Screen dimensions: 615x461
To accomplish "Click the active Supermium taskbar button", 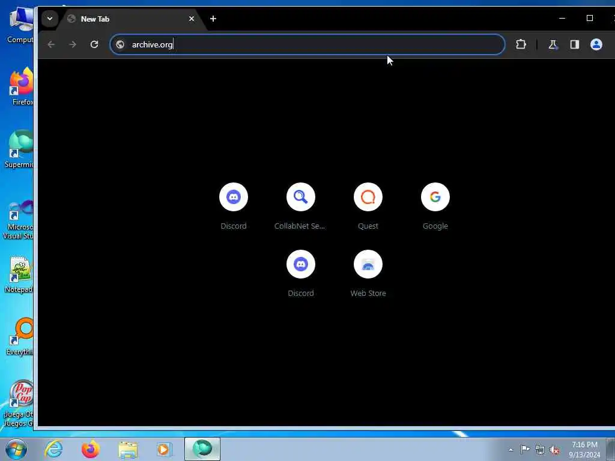I will [x=202, y=449].
